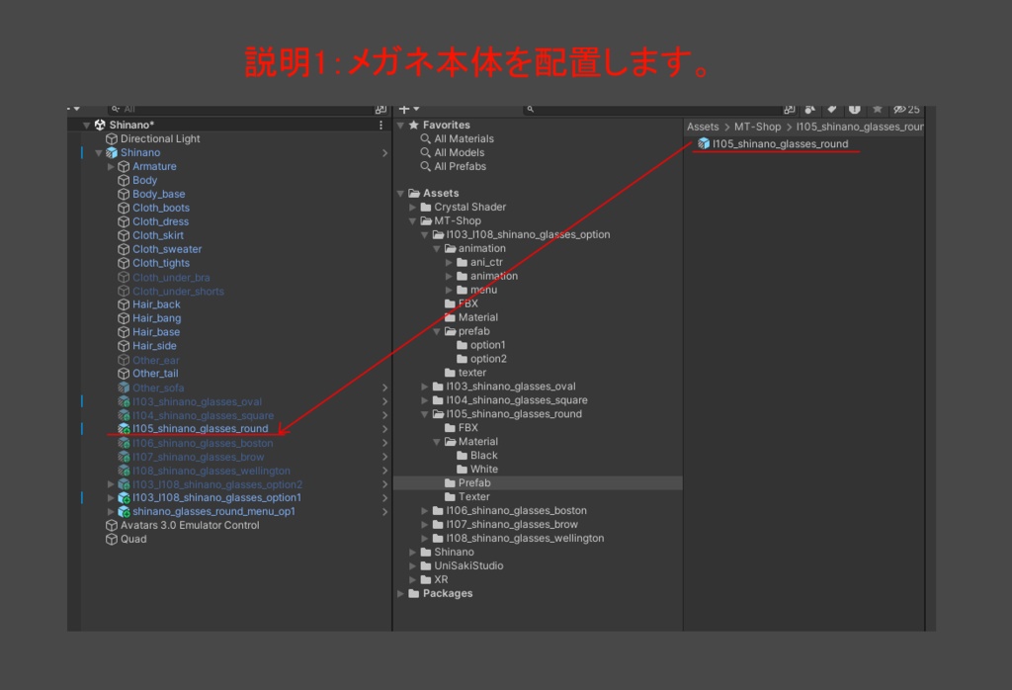Click the magnifier icon beside All Prefabs
This screenshot has height=690, width=1012.
point(425,166)
